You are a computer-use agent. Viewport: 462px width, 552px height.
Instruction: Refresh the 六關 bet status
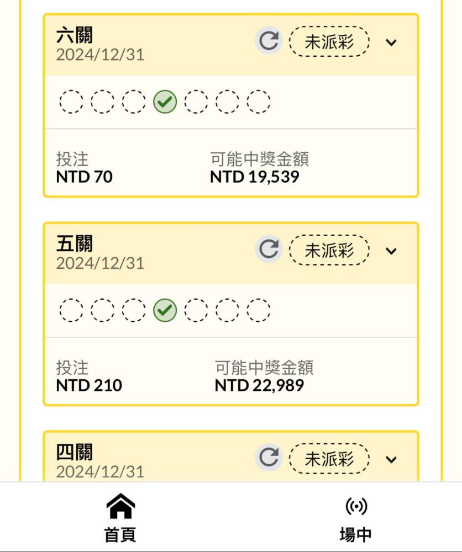point(269,40)
